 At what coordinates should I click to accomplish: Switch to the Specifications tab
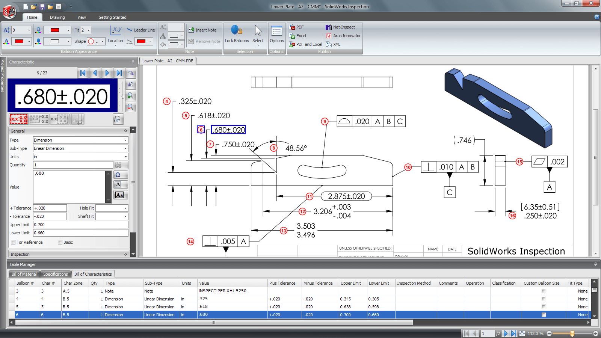[x=55, y=274]
